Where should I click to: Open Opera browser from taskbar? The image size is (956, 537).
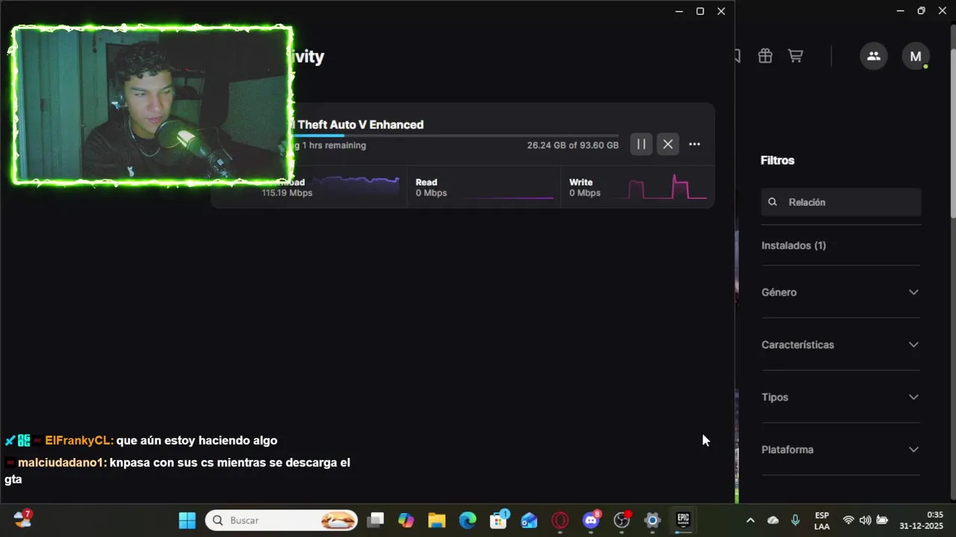(x=560, y=520)
